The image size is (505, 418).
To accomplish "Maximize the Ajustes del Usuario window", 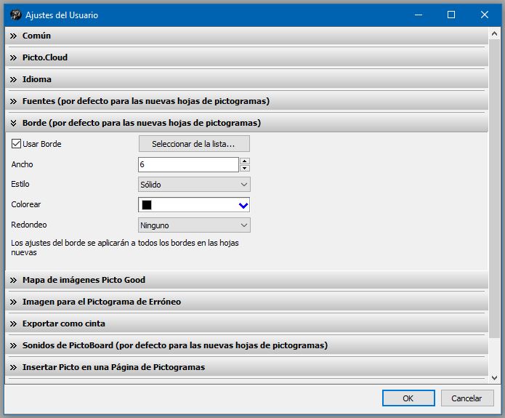I will click(451, 15).
